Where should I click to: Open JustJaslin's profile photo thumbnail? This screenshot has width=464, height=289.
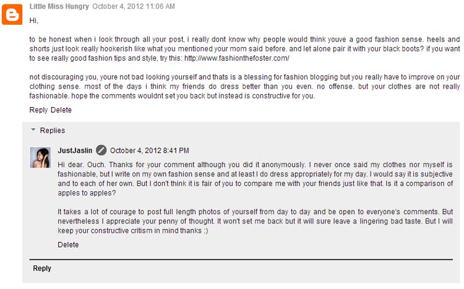[40, 158]
